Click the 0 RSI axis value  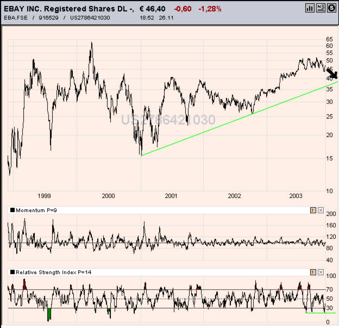[x=328, y=322]
